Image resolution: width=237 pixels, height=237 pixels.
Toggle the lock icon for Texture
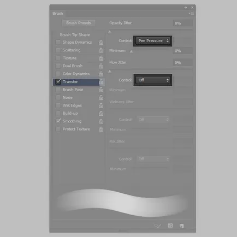[101, 58]
